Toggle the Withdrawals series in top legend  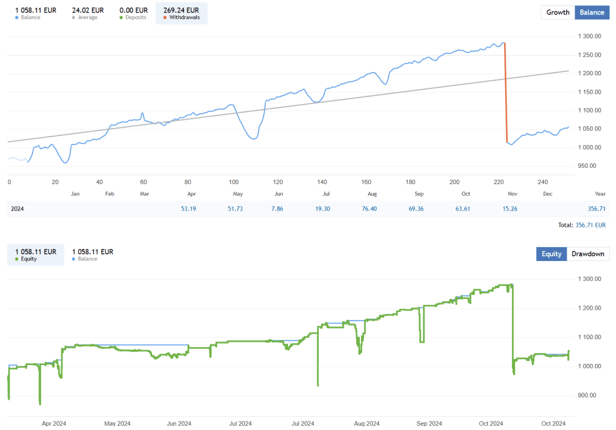181,13
